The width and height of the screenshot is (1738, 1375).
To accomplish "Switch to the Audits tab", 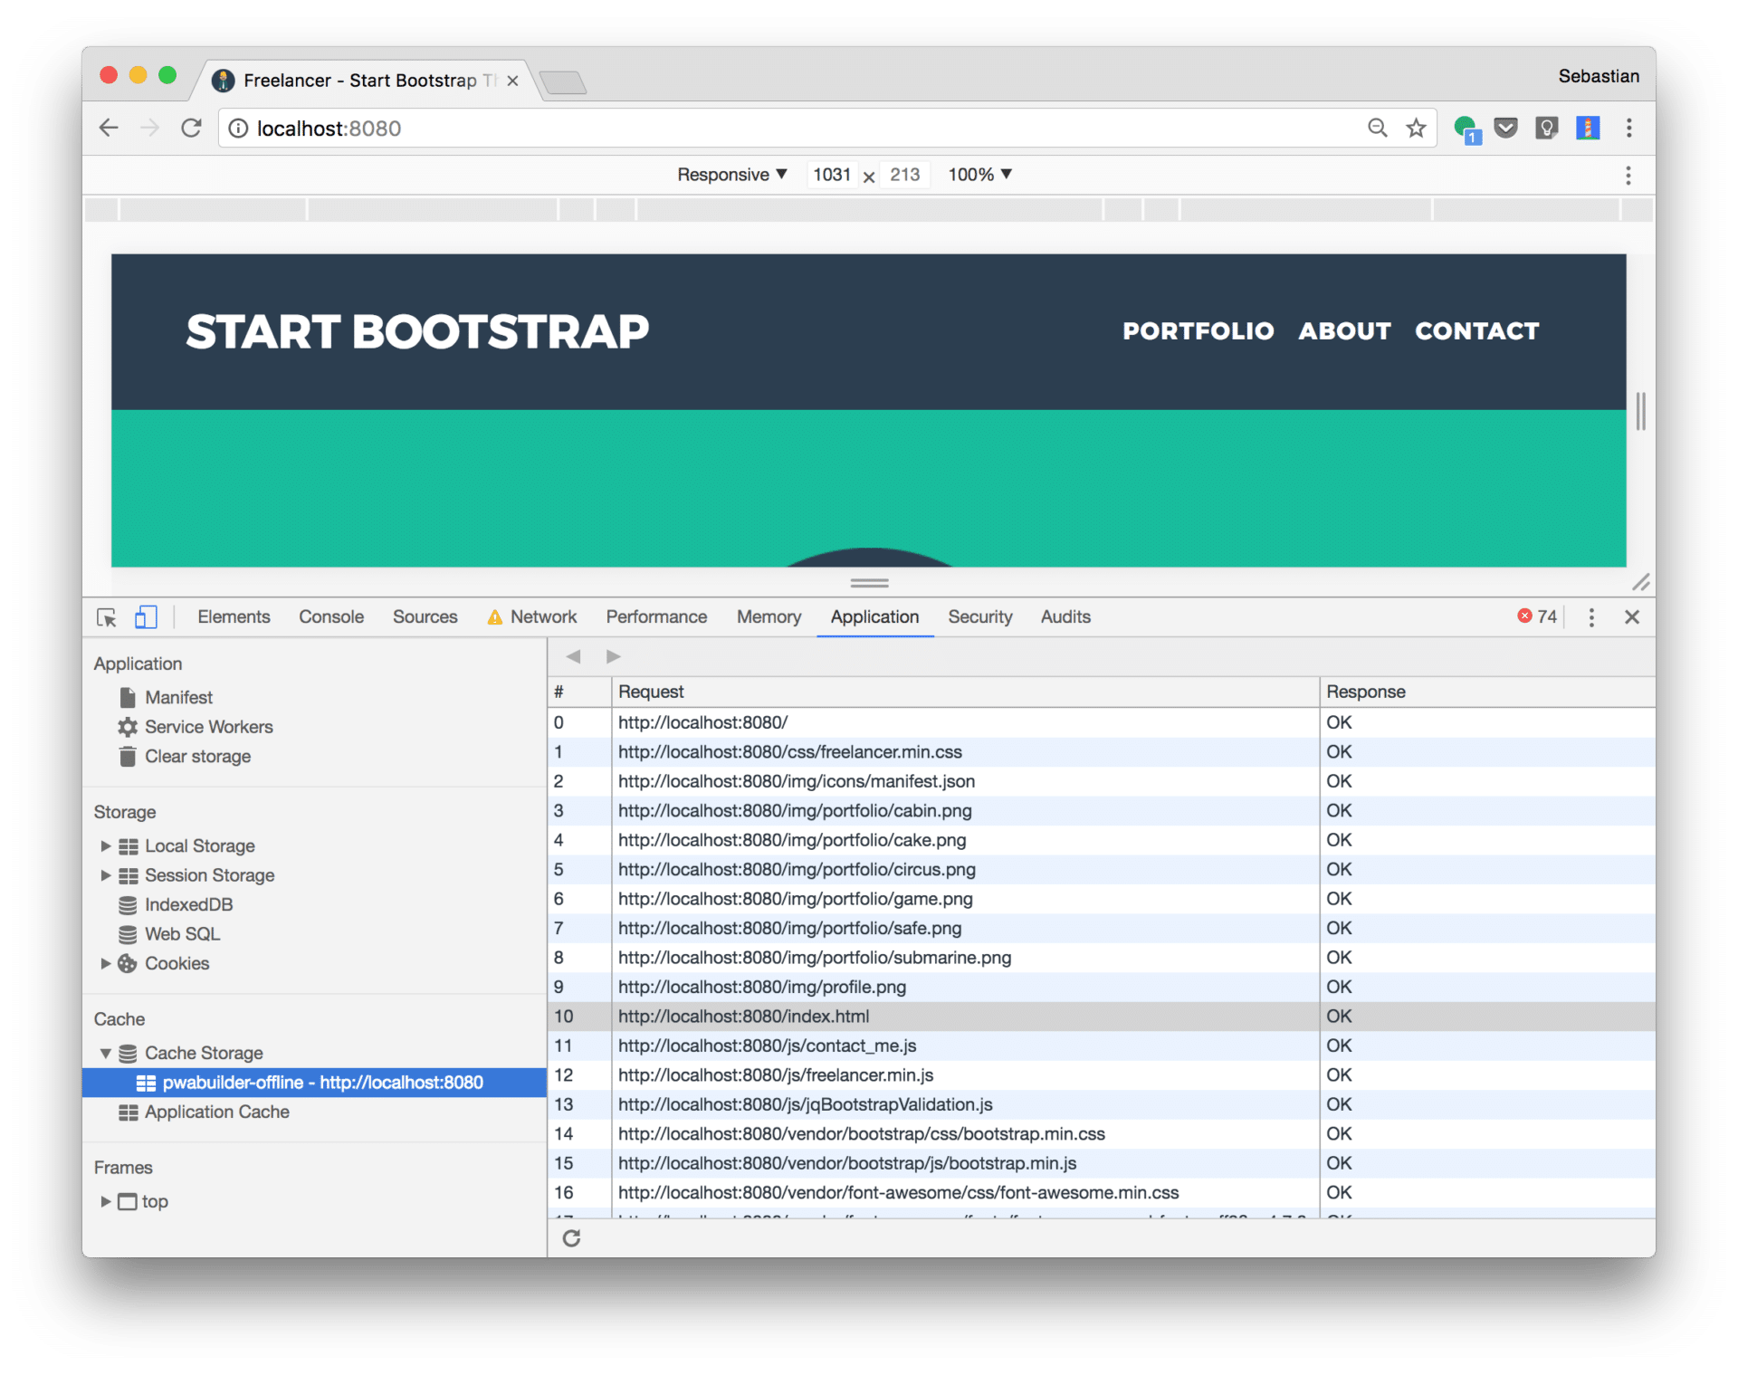I will (x=1065, y=616).
